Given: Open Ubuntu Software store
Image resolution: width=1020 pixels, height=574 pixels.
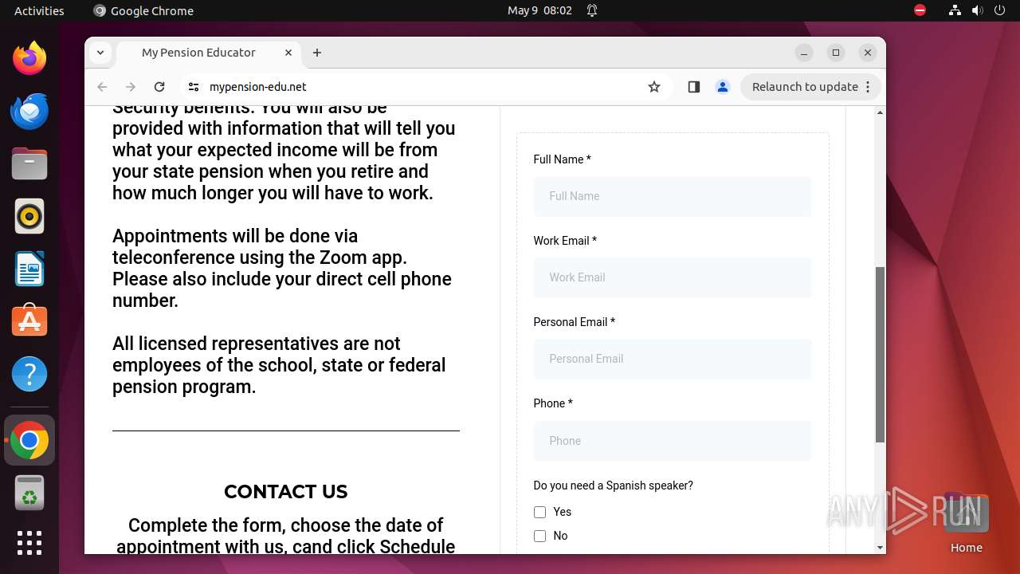Looking at the screenshot, I should tap(29, 321).
